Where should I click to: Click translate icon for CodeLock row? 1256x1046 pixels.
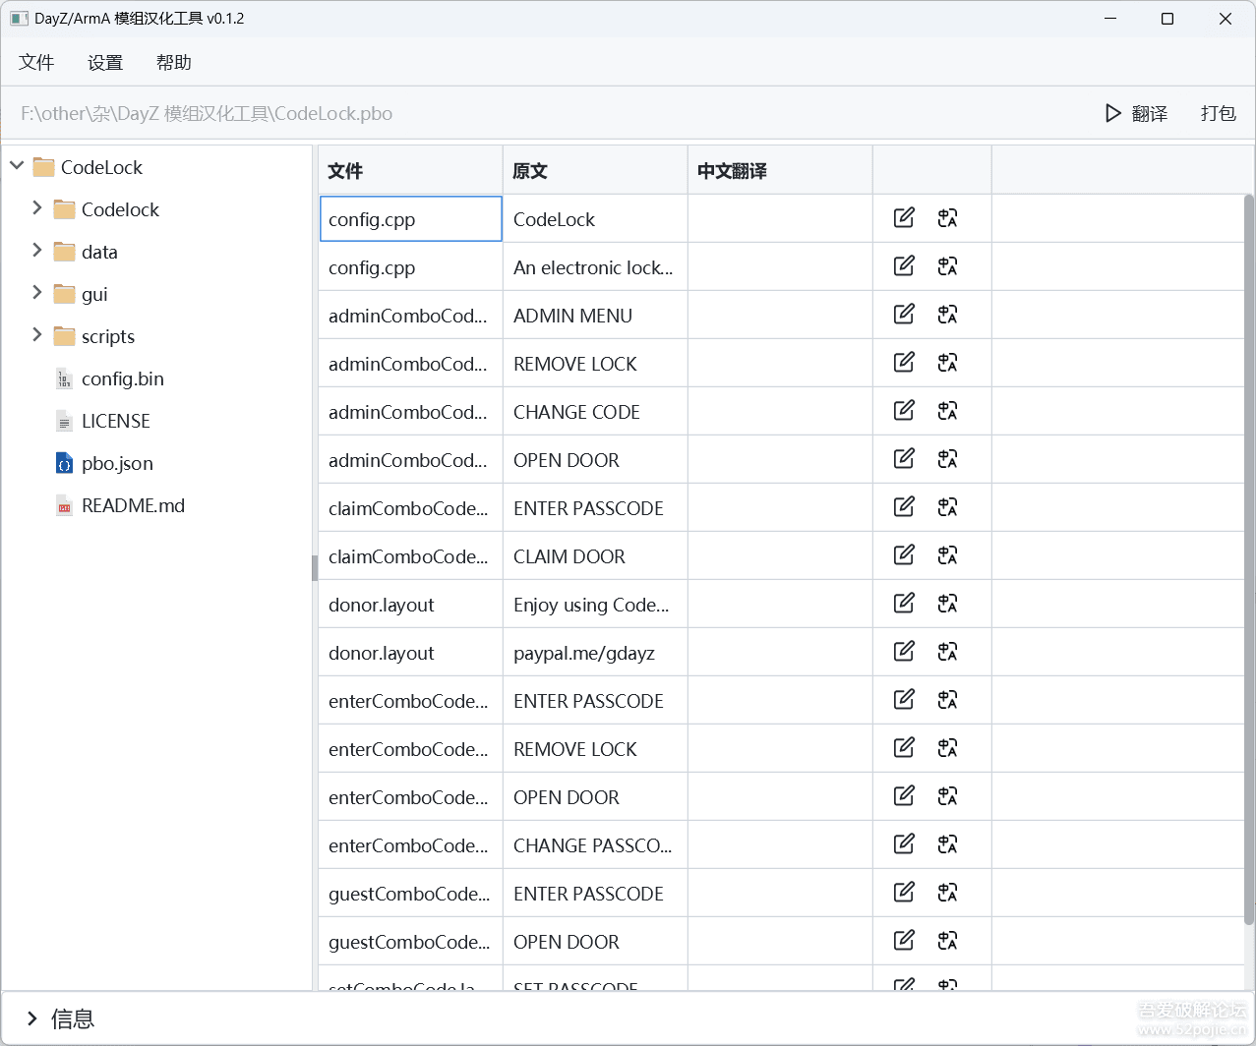click(x=947, y=218)
